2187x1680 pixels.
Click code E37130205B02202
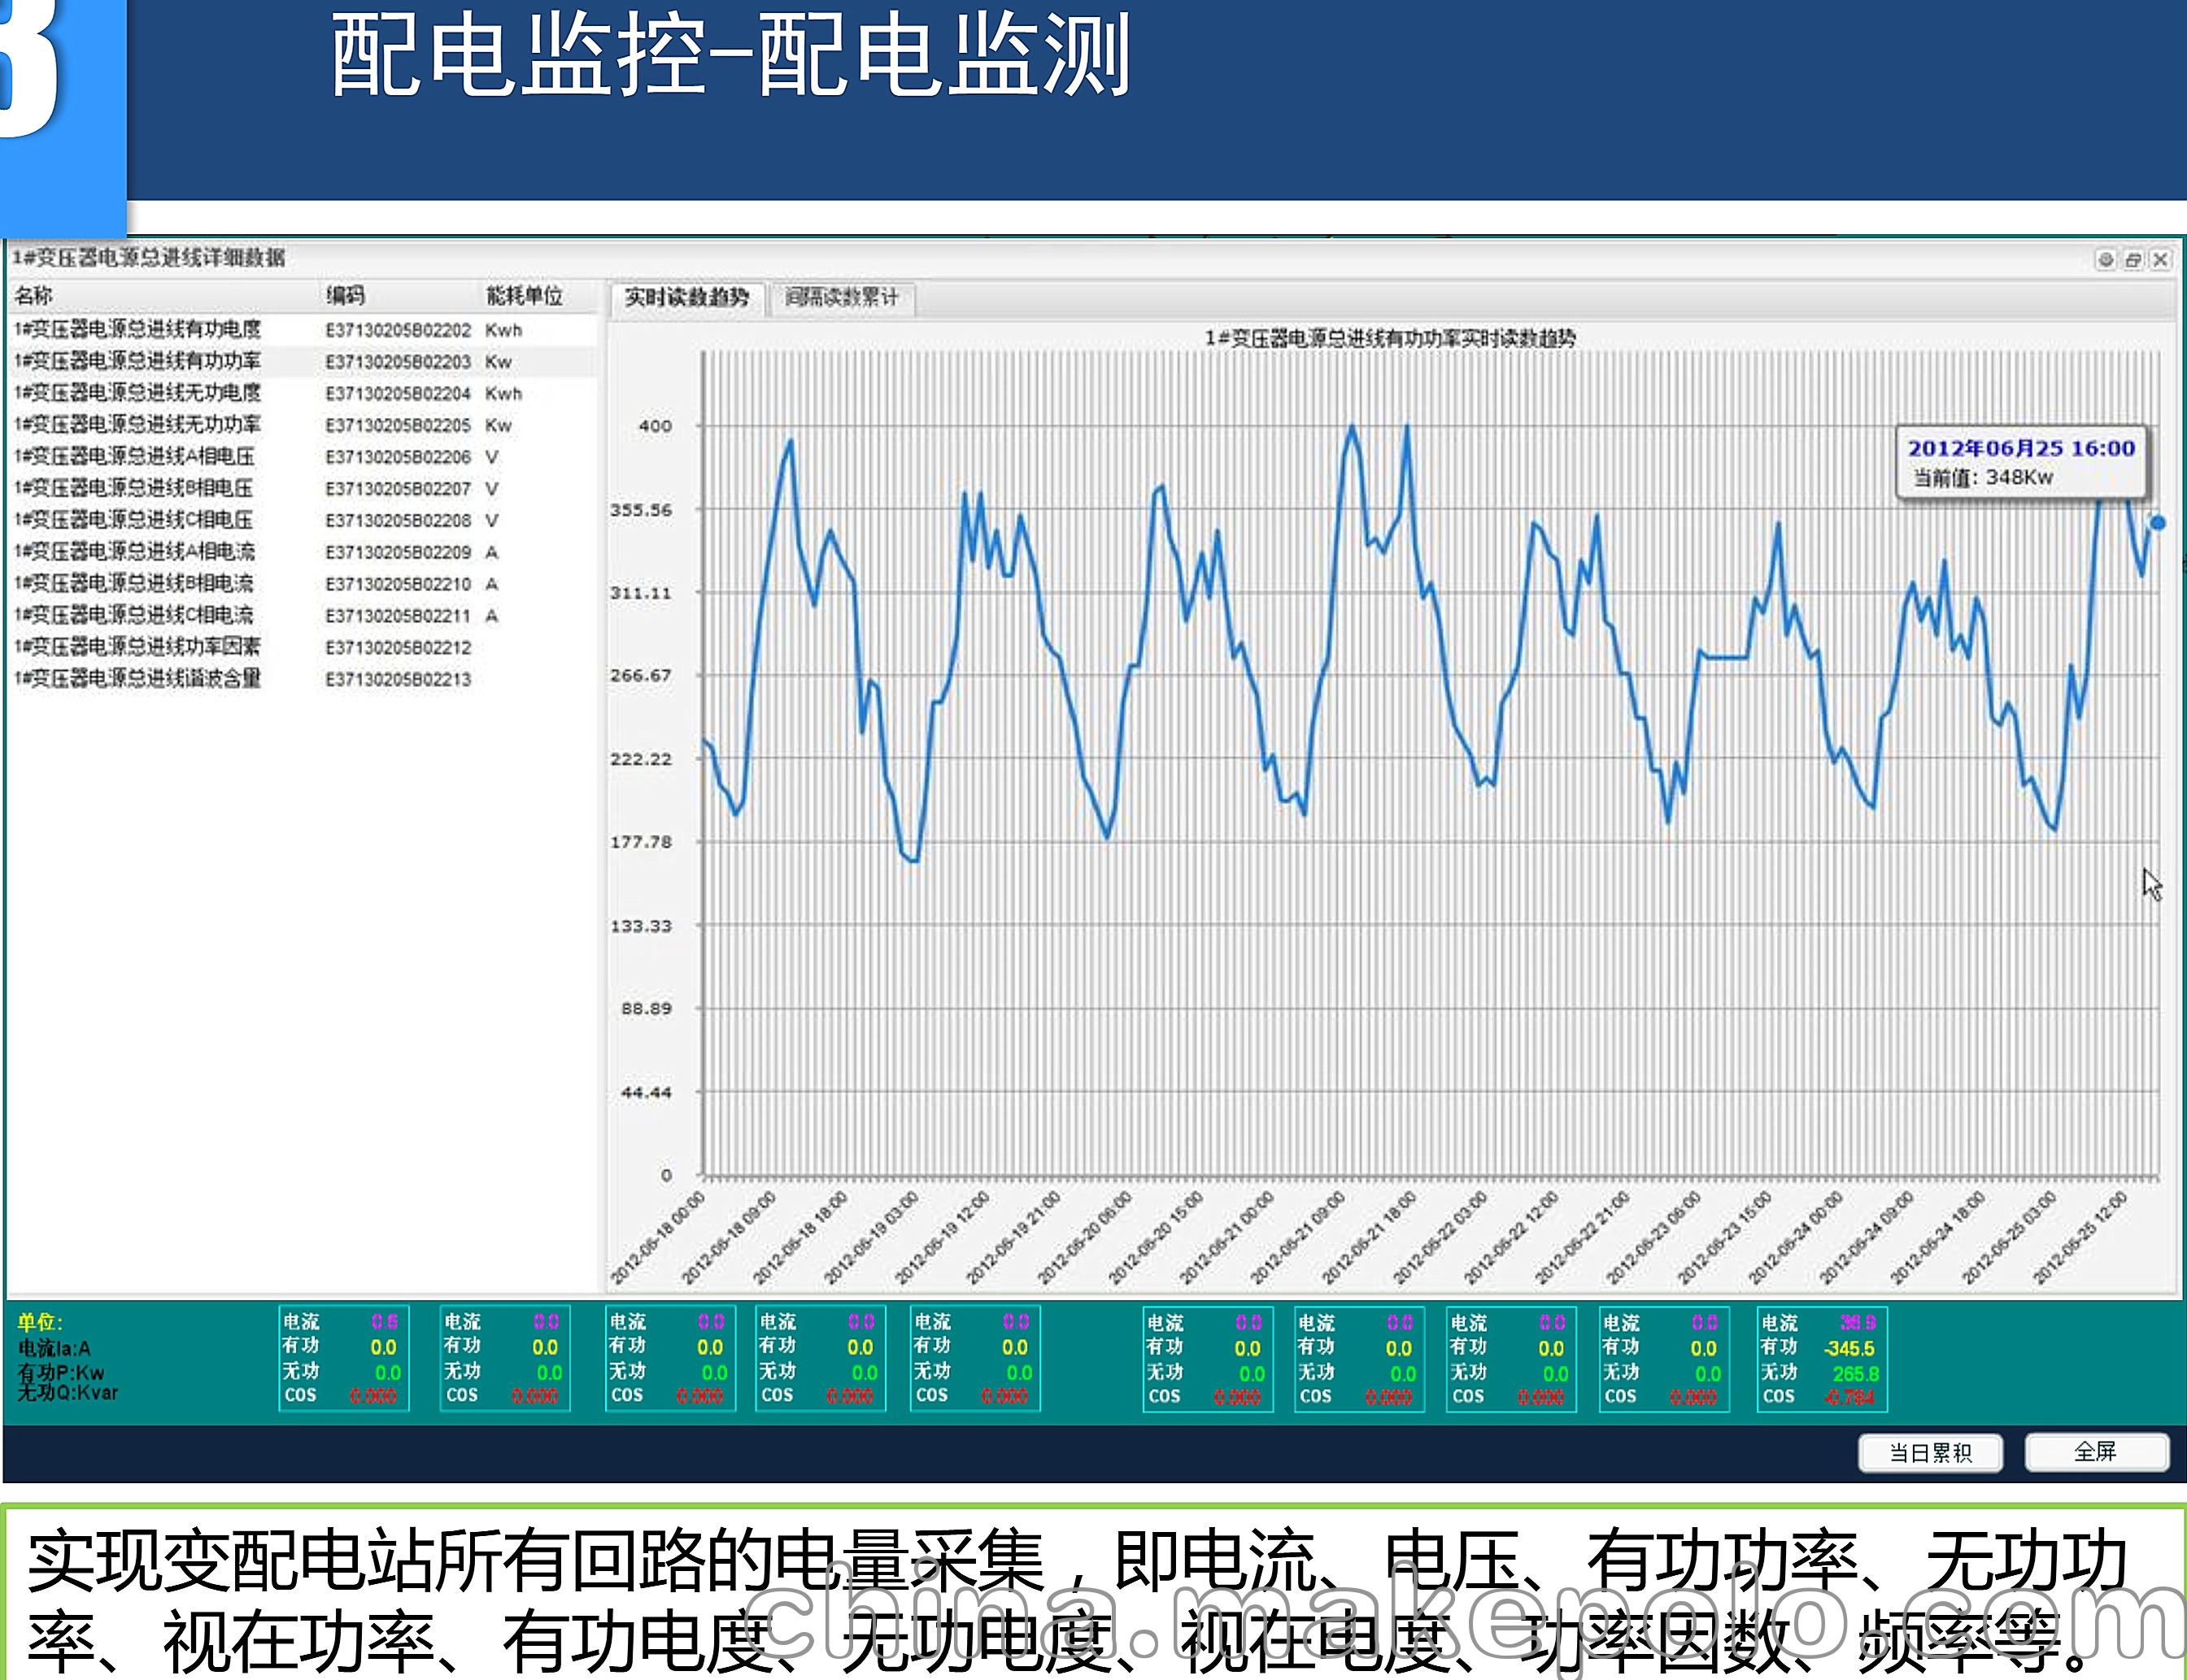398,330
